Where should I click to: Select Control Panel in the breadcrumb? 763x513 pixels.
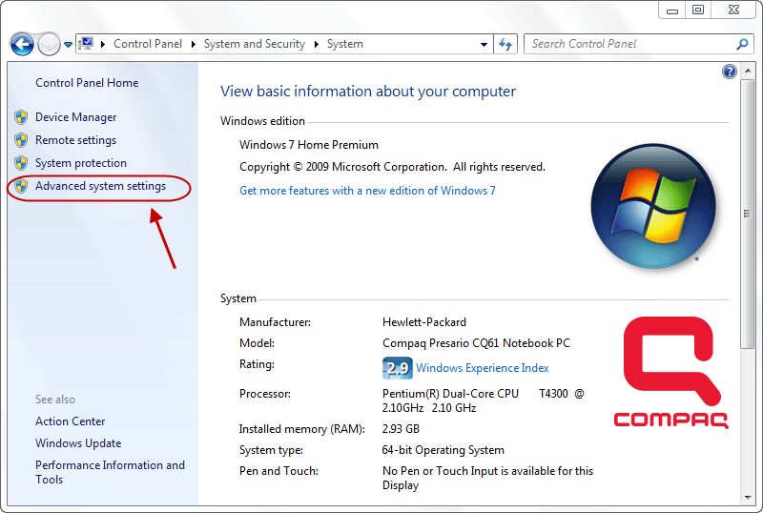click(x=148, y=44)
